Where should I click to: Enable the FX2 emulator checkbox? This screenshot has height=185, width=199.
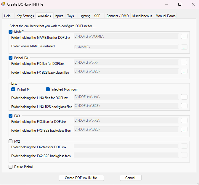tap(11, 141)
